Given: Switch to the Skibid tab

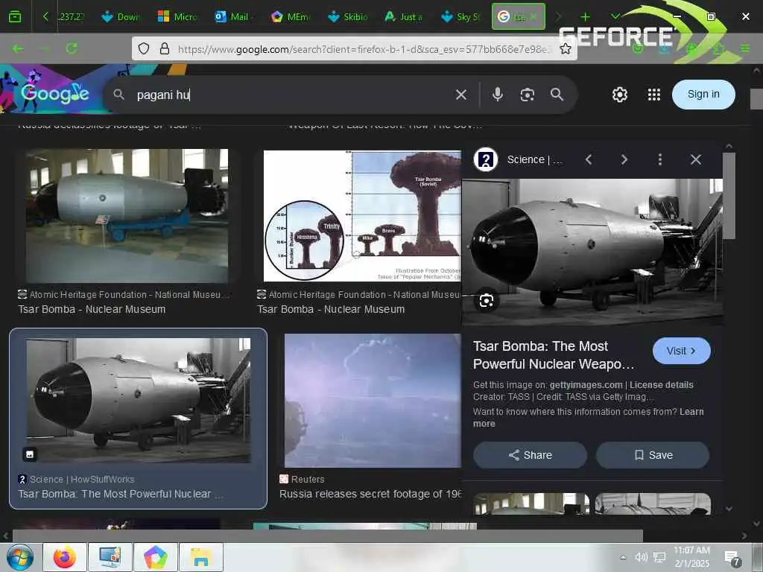Looking at the screenshot, I should point(348,17).
